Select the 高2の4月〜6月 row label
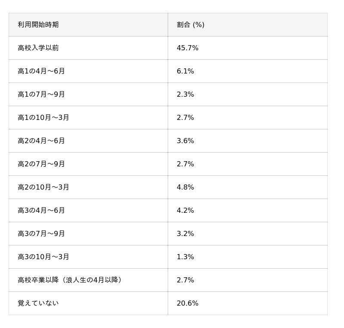The height and width of the screenshot is (328, 344). coord(41,141)
